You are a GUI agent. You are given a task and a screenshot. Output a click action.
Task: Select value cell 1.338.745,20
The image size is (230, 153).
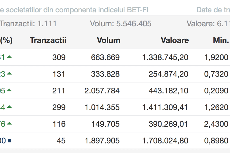point(165,57)
